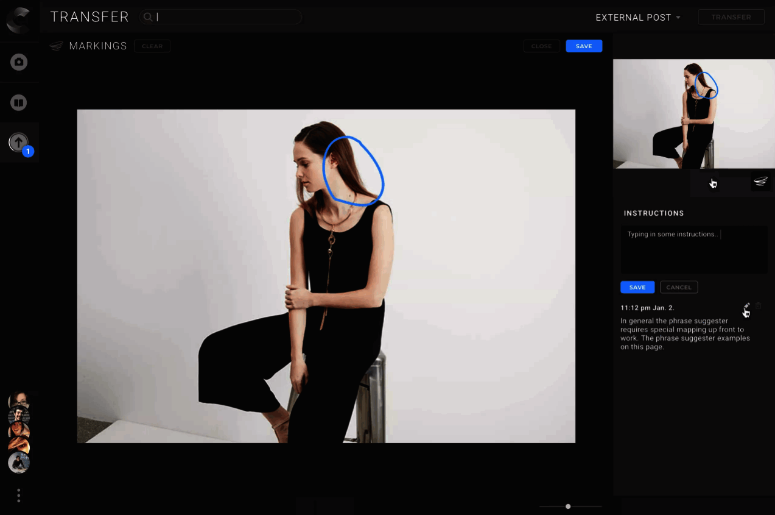Select the smiling man avatar with dark background
The image size is (775, 515).
pos(19,416)
